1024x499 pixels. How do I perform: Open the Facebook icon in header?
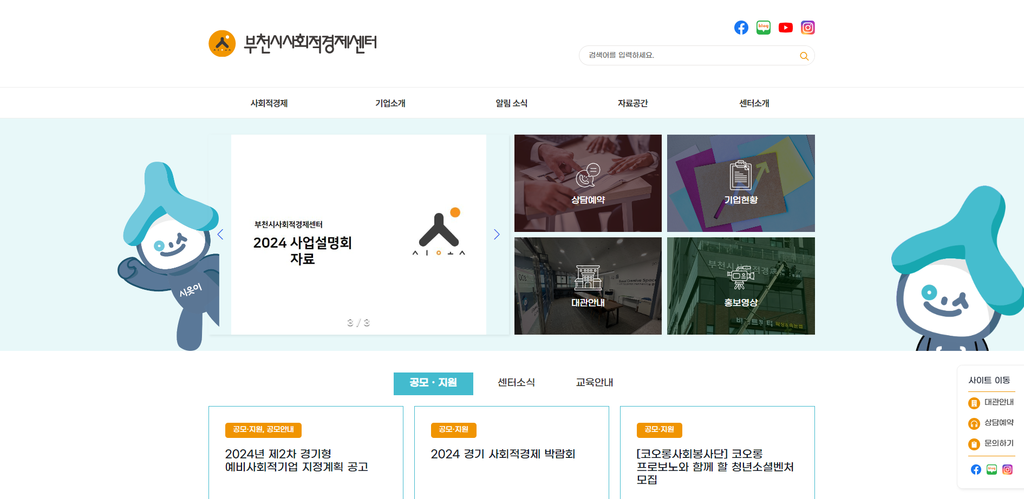pyautogui.click(x=741, y=28)
